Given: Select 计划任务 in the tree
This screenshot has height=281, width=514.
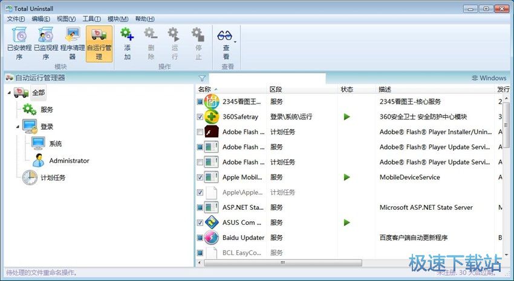Looking at the screenshot, I should click(53, 178).
